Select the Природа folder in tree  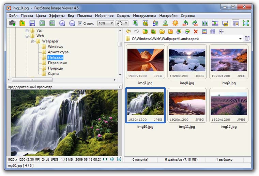55,68
